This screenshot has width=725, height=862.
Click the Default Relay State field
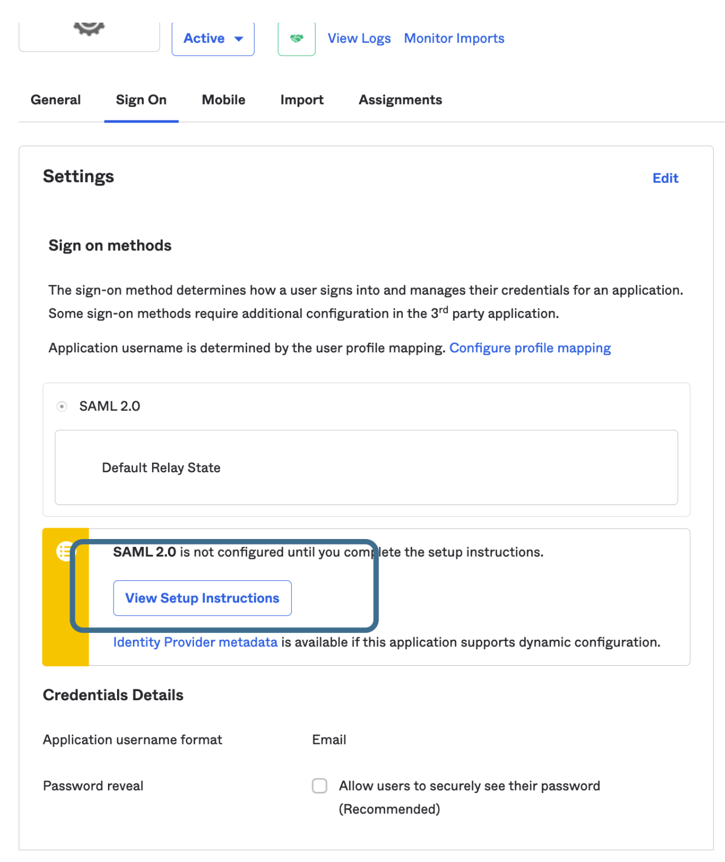[366, 468]
